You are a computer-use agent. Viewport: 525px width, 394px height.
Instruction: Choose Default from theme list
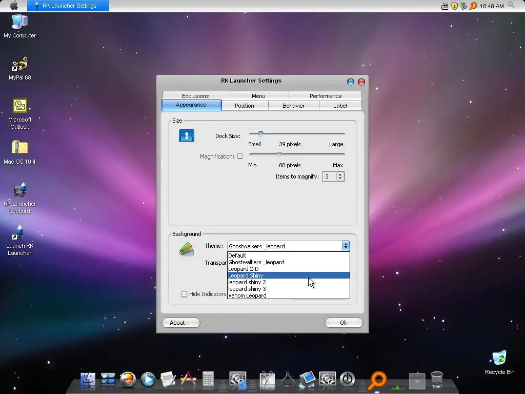coord(288,255)
